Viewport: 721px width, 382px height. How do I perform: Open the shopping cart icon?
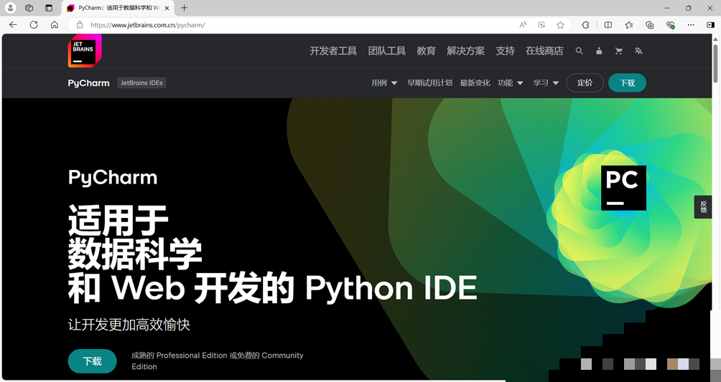[x=618, y=51]
